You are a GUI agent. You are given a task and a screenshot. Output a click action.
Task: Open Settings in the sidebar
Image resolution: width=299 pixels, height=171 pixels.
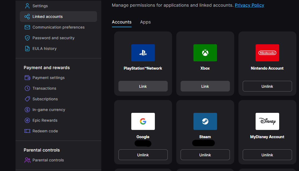tap(58, 6)
